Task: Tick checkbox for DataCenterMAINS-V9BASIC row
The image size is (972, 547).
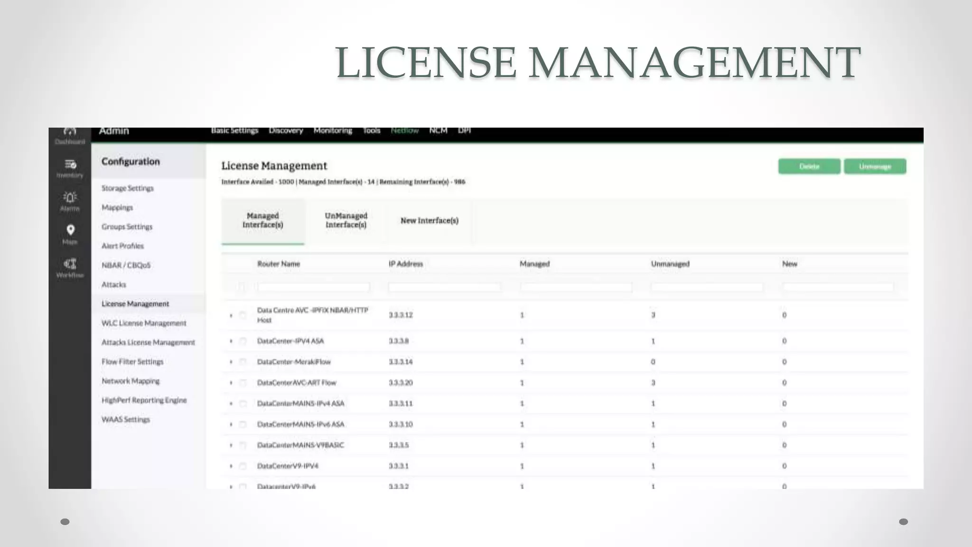Action: [x=243, y=445]
